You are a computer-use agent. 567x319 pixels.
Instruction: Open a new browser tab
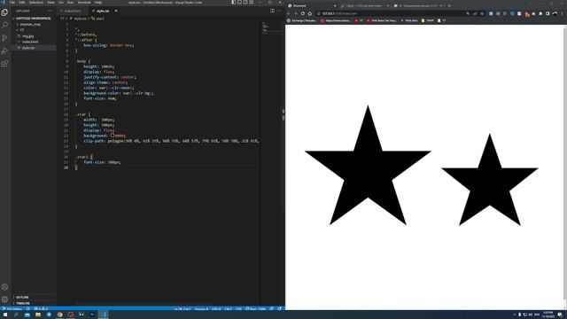click(x=449, y=6)
